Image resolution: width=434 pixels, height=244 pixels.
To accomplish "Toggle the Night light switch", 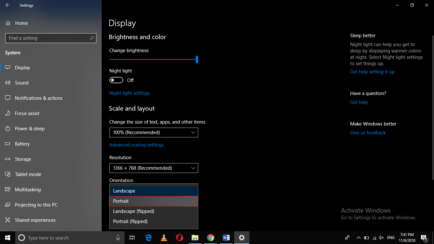I will [116, 80].
